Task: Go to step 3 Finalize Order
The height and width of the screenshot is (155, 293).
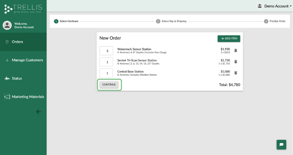Action: point(275,21)
